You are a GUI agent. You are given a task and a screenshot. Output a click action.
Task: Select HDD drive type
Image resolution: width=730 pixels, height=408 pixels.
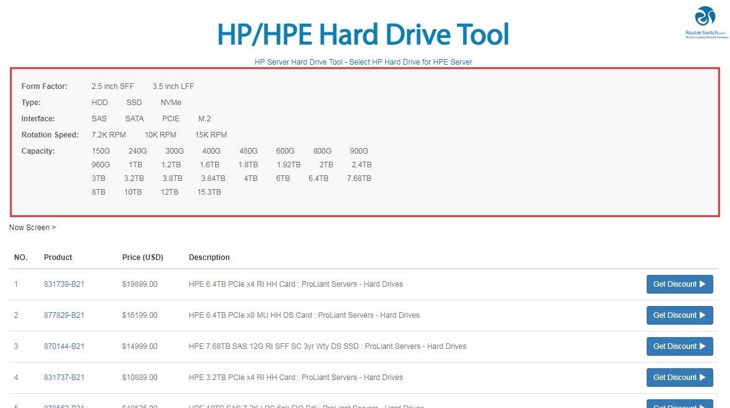point(99,103)
